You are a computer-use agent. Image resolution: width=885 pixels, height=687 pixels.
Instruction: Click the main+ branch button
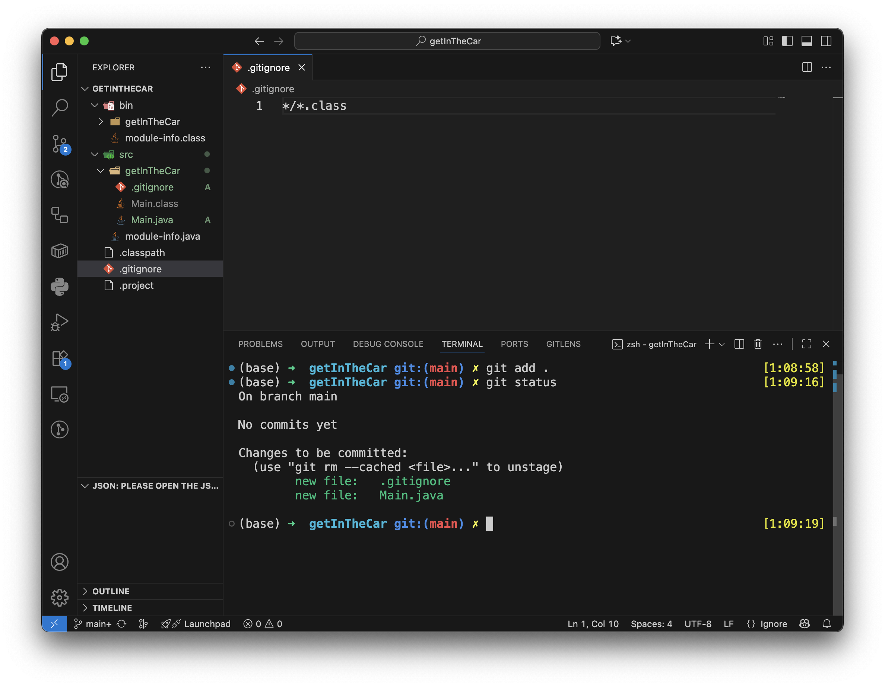pos(93,624)
